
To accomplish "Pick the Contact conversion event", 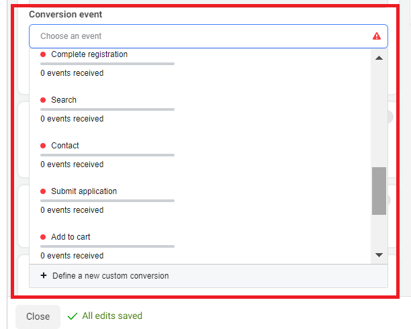I will (65, 146).
